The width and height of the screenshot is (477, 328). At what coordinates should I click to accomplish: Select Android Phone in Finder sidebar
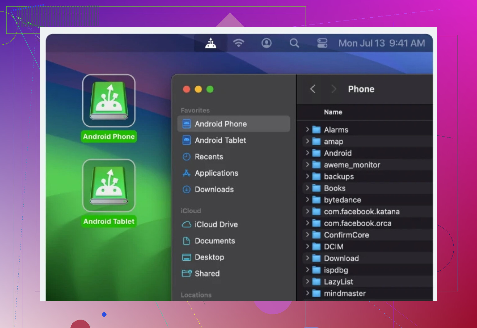[x=234, y=124]
